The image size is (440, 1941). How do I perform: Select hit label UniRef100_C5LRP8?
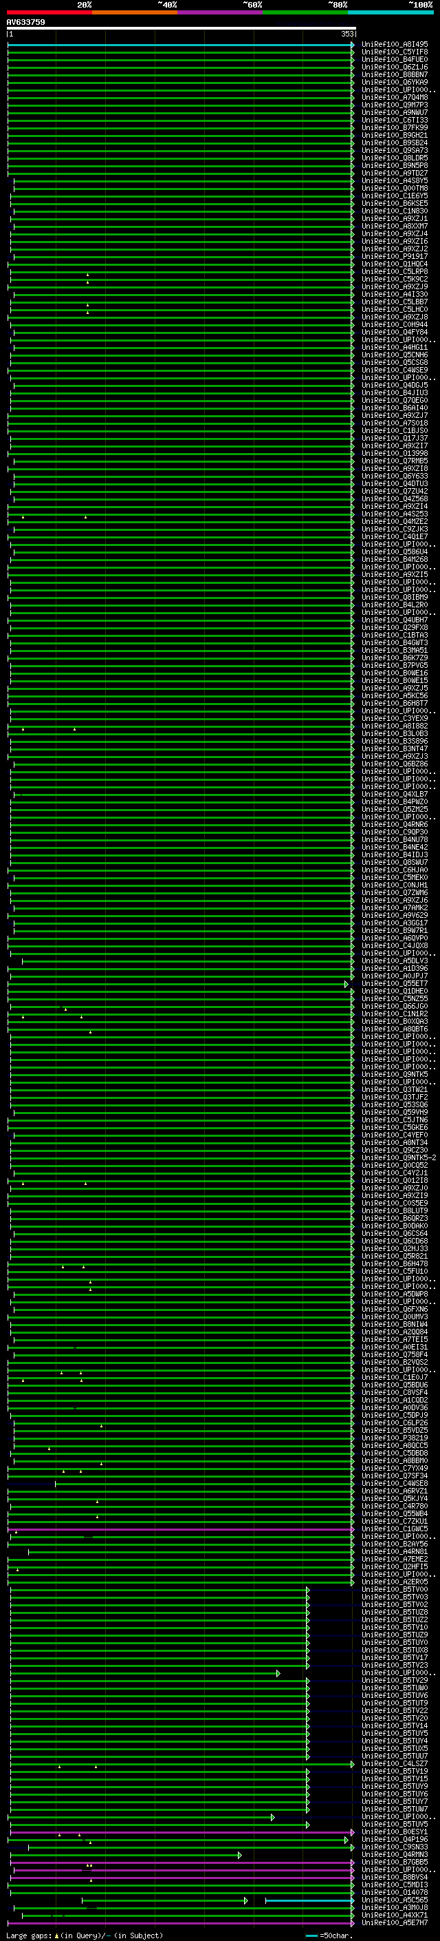pyautogui.click(x=395, y=271)
